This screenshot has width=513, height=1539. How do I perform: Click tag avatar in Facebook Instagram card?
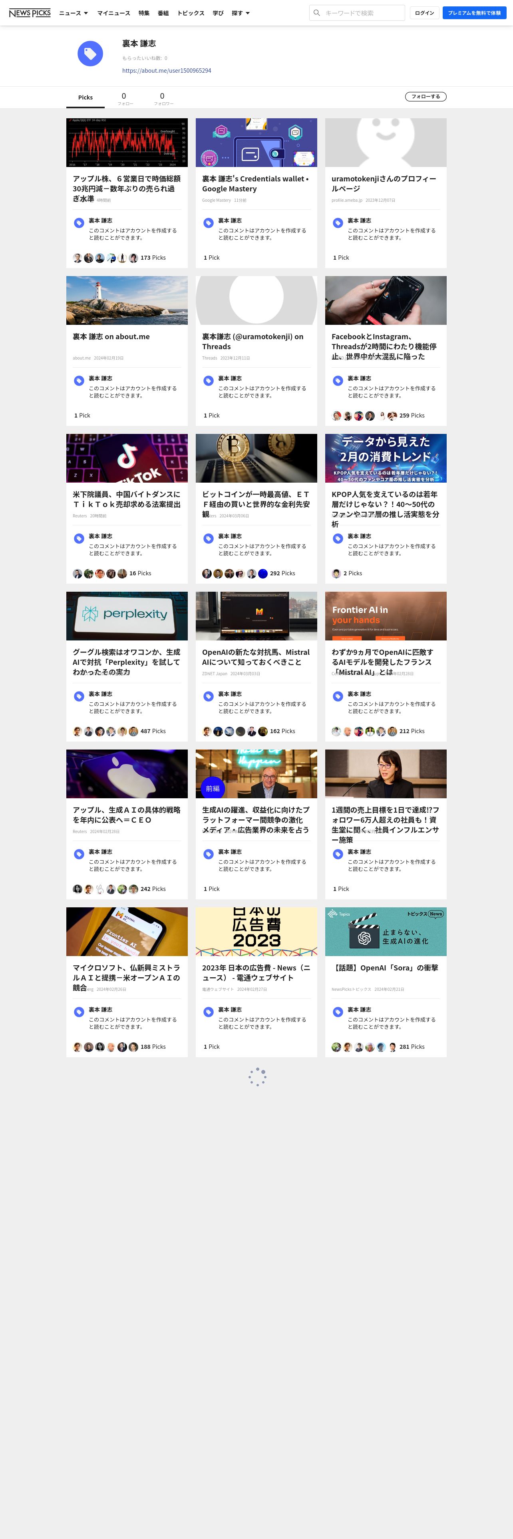tap(338, 381)
